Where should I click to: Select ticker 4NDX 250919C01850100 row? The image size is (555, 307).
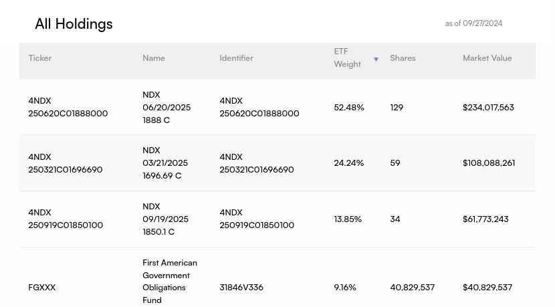coord(66,219)
